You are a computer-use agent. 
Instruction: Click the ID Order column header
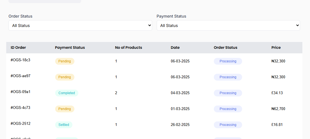coord(18,48)
